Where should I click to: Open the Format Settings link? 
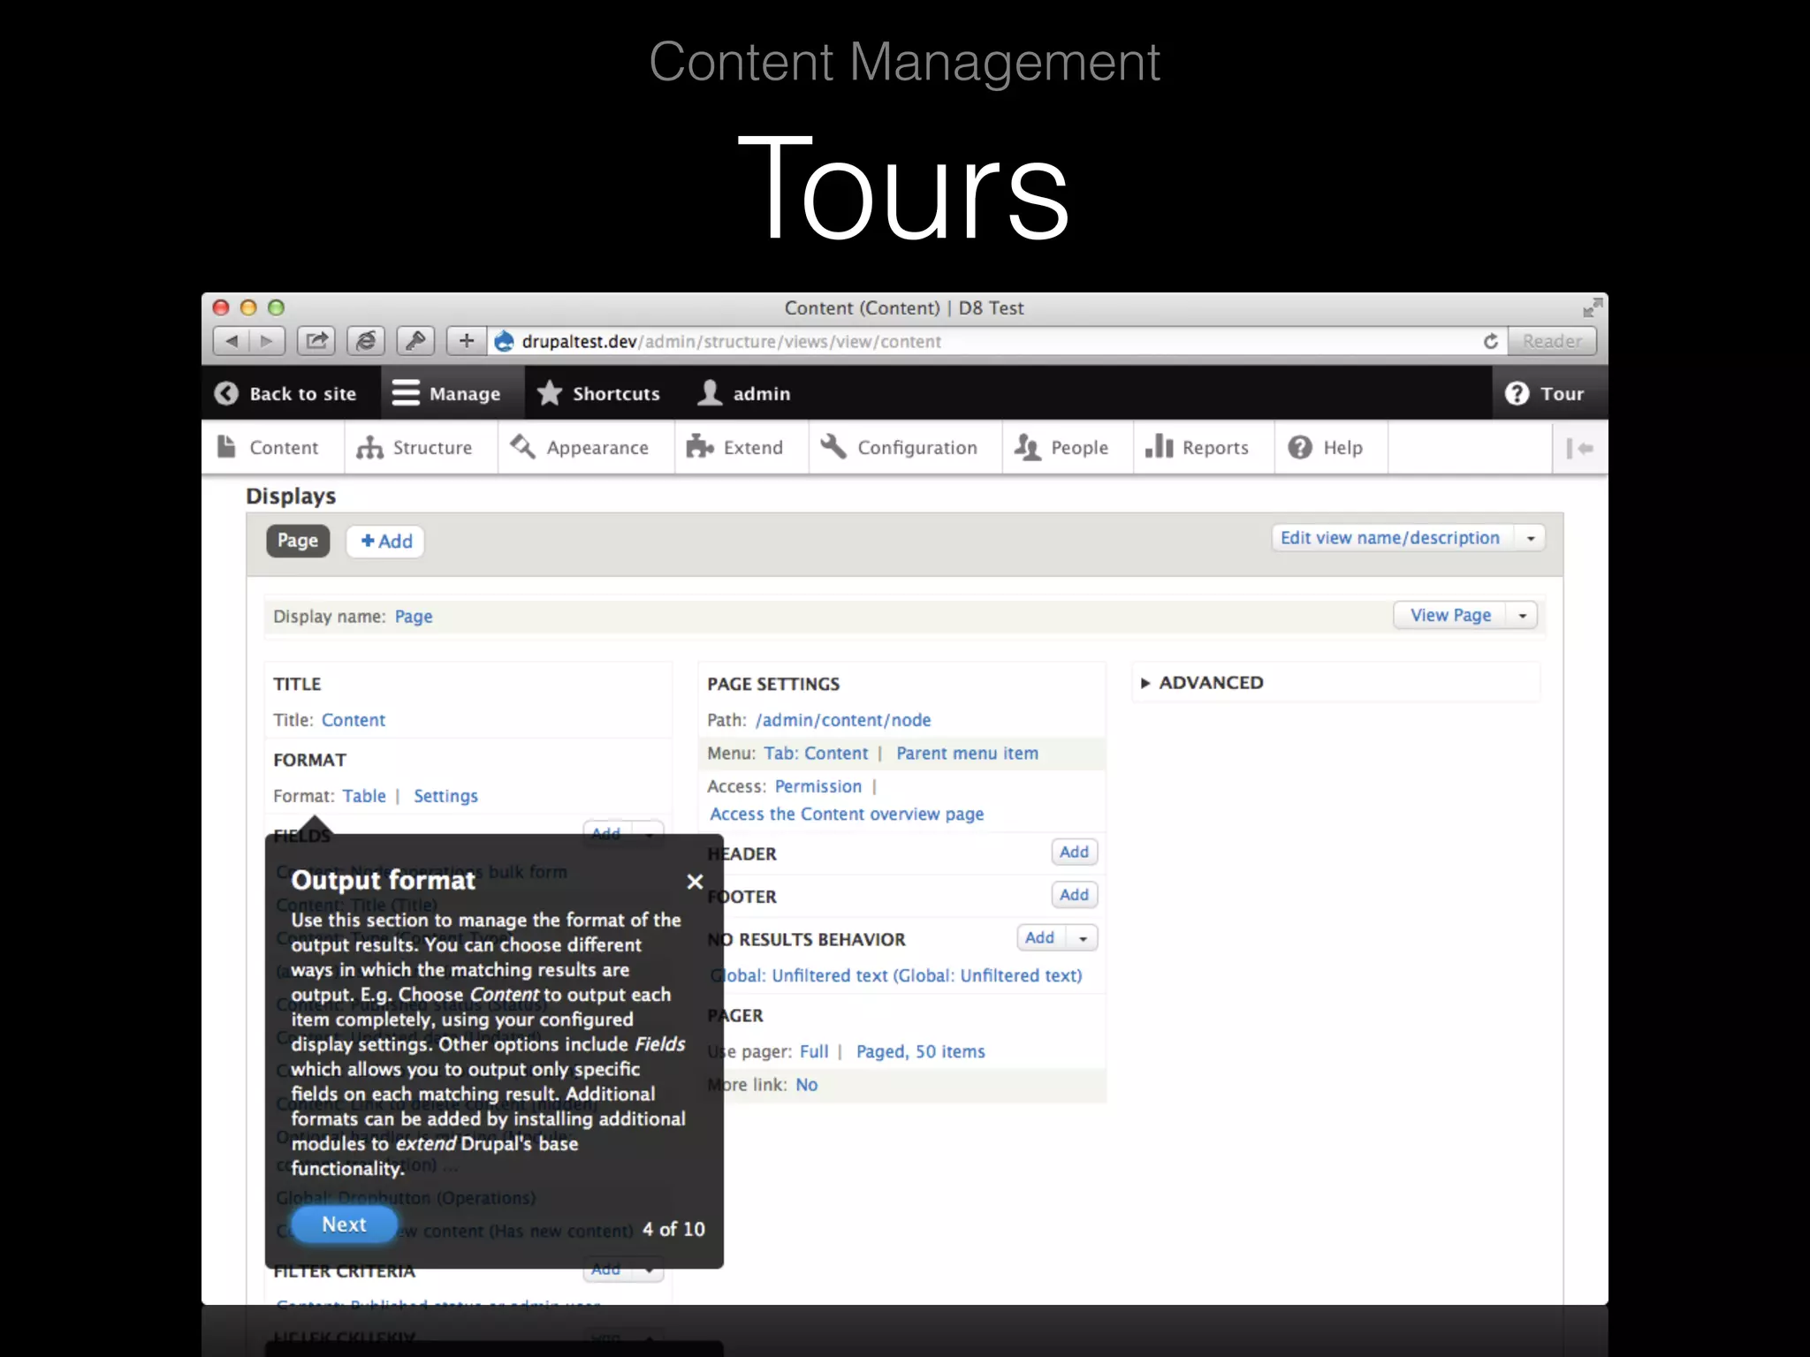(445, 796)
